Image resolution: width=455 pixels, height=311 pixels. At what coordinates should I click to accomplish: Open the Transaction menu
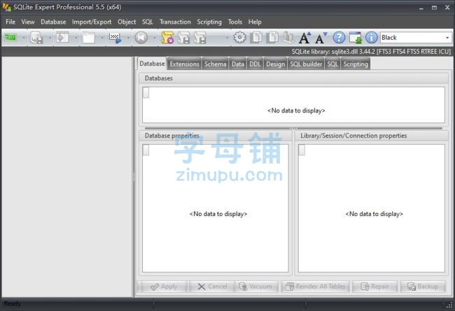click(175, 22)
